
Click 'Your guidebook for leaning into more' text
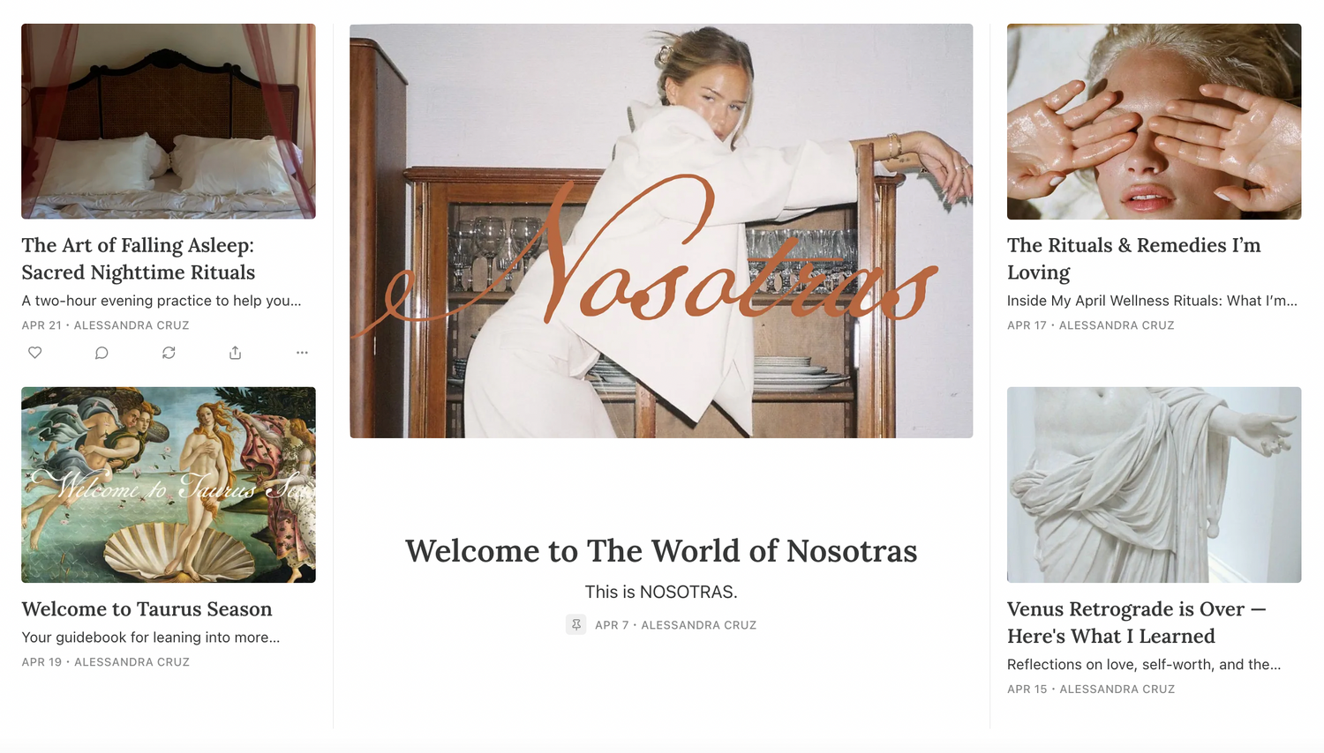point(151,637)
